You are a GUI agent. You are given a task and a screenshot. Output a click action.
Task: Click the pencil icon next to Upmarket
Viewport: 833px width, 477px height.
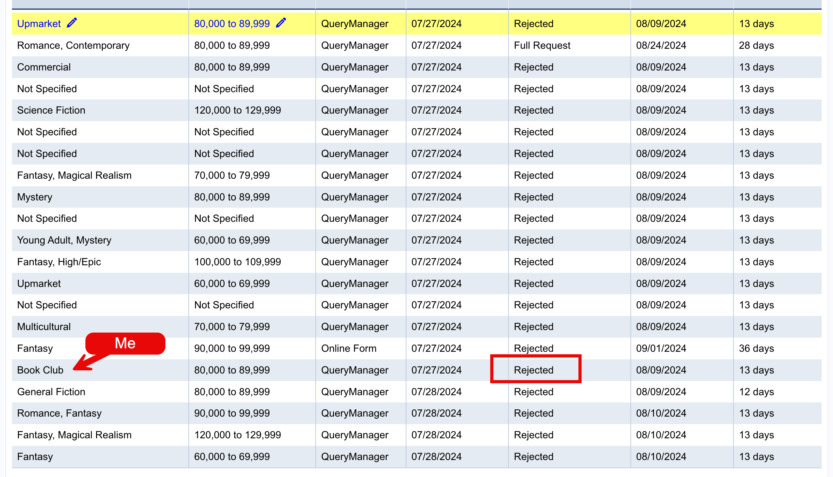point(72,23)
